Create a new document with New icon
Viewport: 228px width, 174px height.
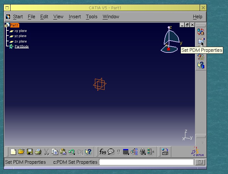13,152
